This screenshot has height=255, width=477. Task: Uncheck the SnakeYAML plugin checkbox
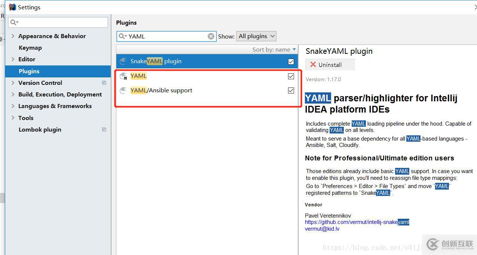tap(291, 61)
